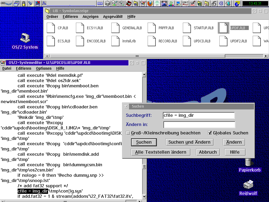
Task: Click the LIB window horizontal scrollbar thumb
Action: coord(137,56)
